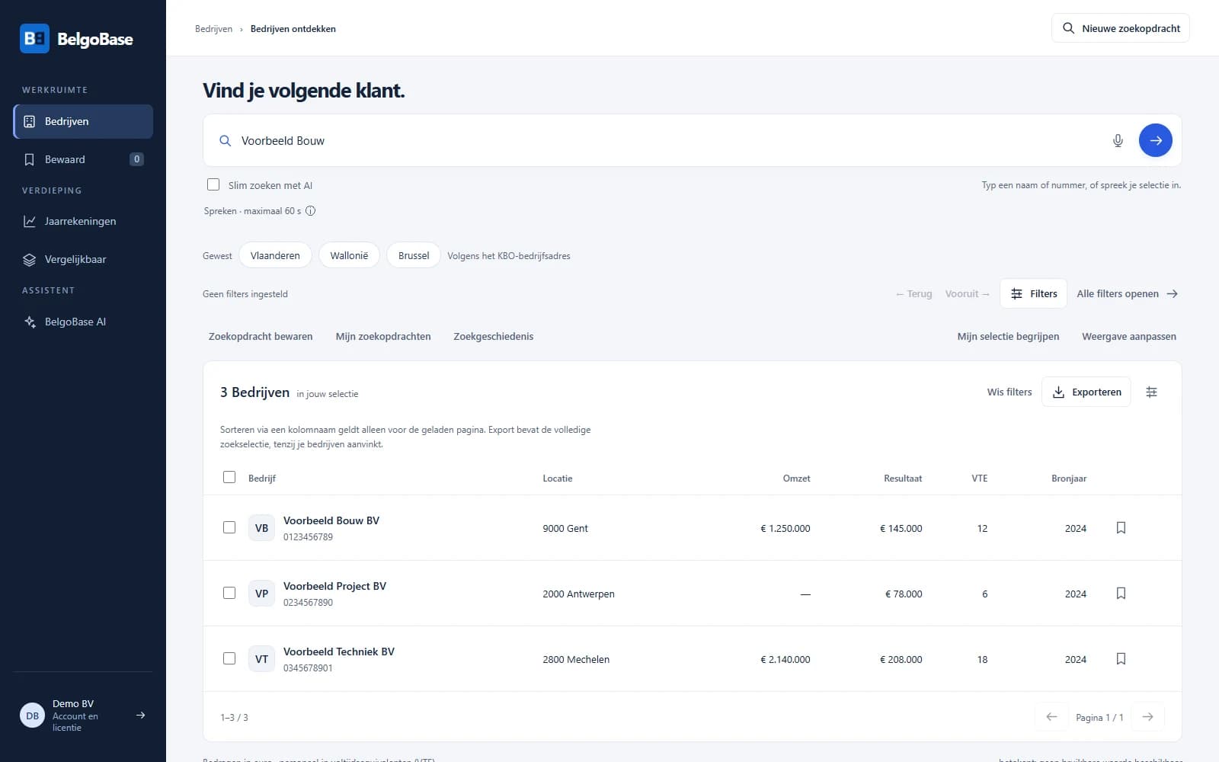Viewport: 1219px width, 762px height.
Task: Open the Filters panel
Action: coord(1033,293)
